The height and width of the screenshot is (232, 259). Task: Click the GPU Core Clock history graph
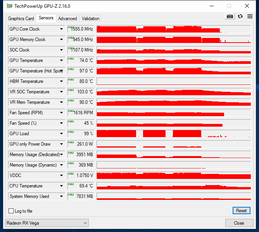pos(174,29)
